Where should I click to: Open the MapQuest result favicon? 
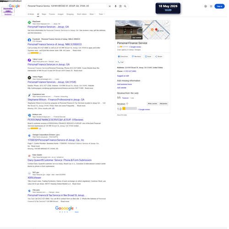pos(29,22)
